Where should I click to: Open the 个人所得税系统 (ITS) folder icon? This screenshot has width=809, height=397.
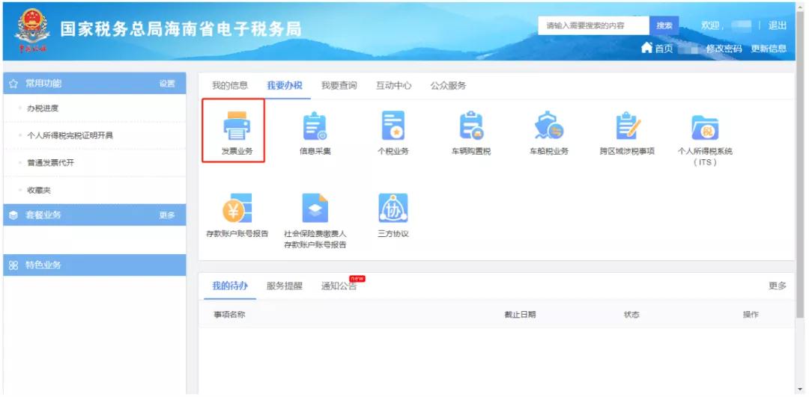pos(705,127)
